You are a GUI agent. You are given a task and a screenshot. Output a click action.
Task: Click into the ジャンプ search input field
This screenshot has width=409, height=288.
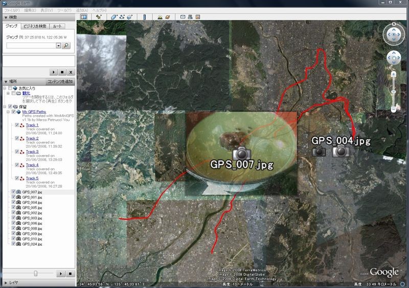31,46
